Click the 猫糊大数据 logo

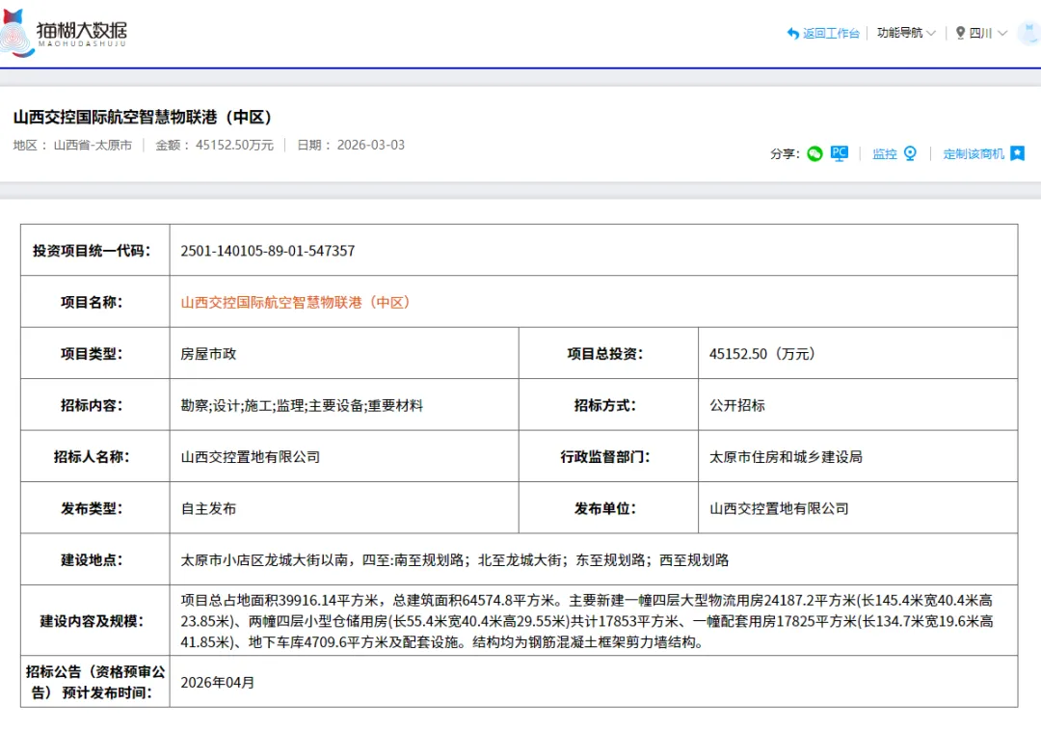64,33
